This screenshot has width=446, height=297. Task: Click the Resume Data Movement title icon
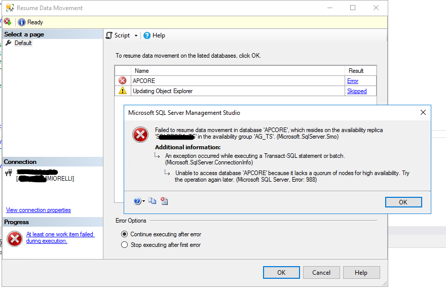point(10,8)
